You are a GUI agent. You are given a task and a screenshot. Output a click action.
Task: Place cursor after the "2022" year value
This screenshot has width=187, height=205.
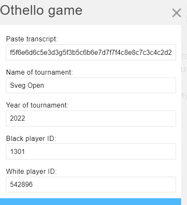pos(25,118)
